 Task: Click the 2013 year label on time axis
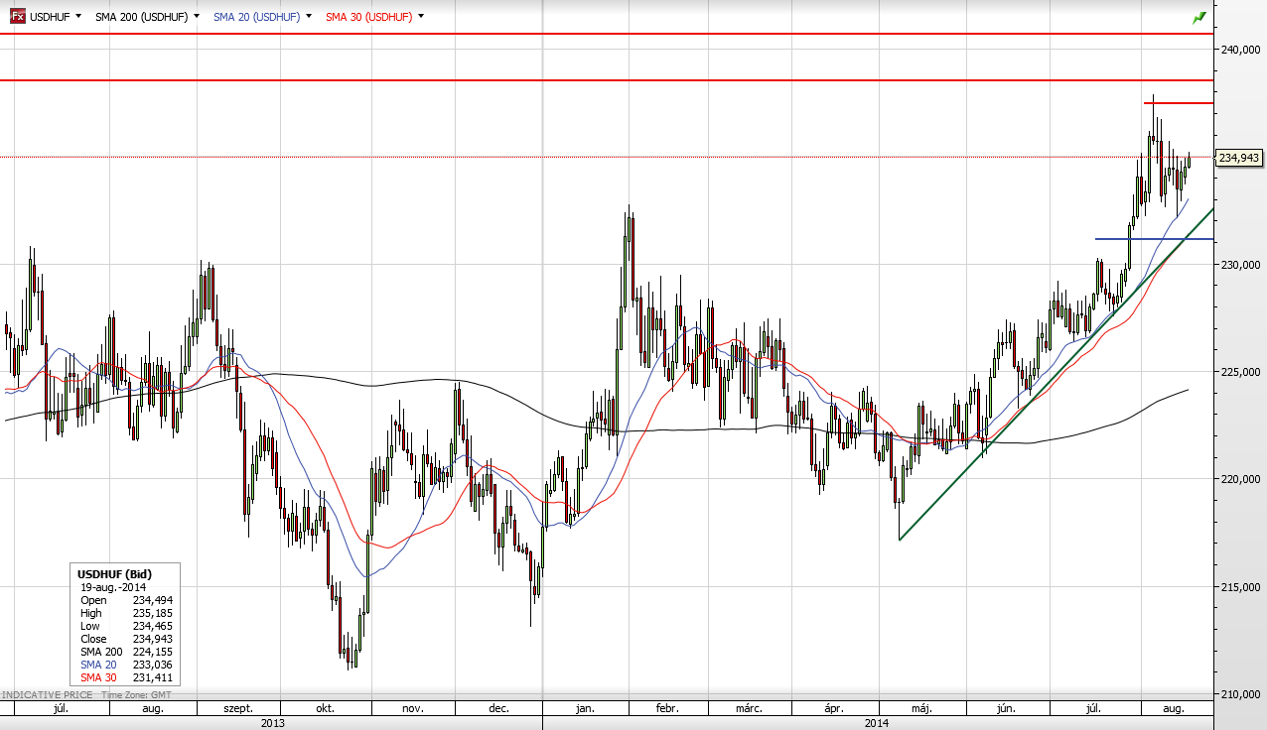point(273,723)
